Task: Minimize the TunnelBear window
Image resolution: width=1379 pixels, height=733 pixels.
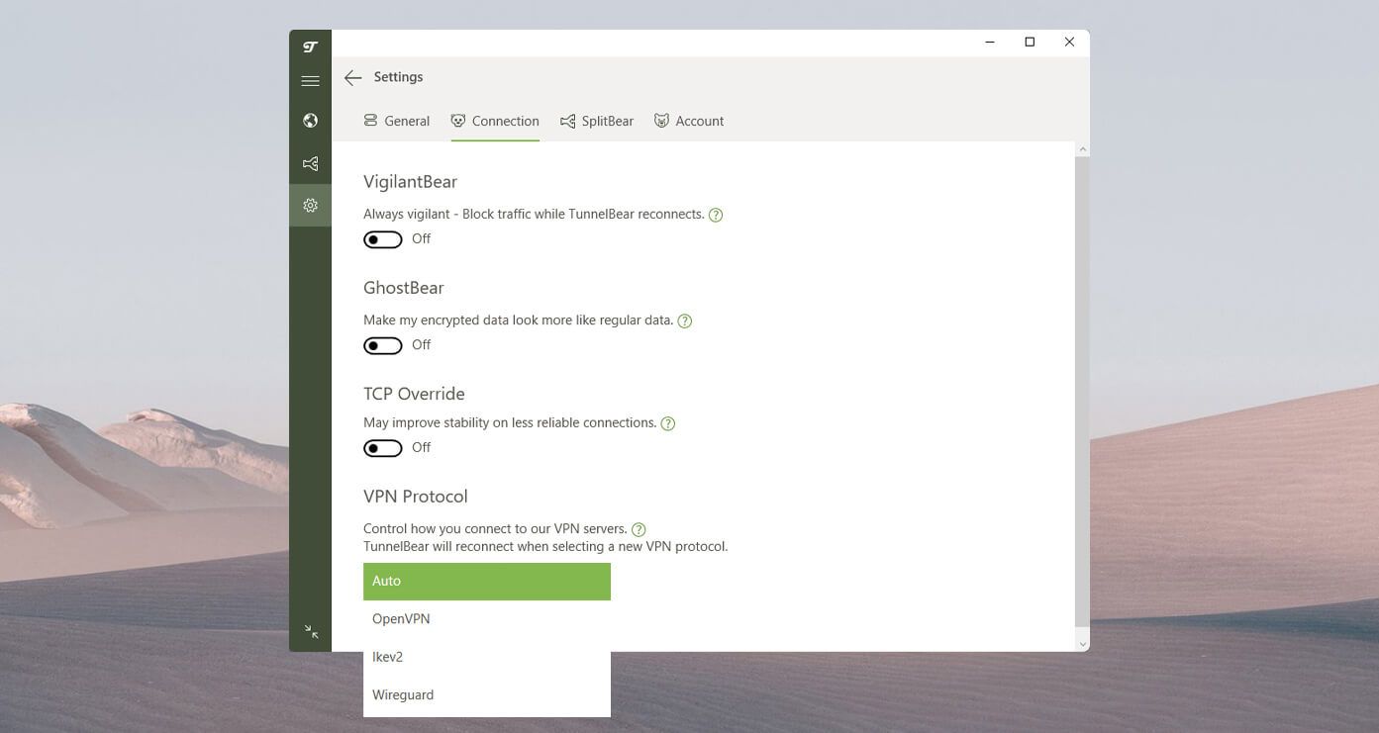Action: click(x=991, y=43)
